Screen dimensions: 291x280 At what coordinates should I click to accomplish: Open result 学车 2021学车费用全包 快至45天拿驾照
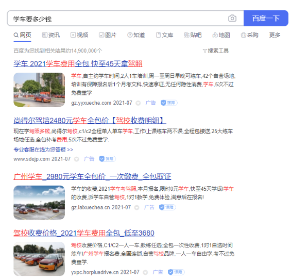78,64
